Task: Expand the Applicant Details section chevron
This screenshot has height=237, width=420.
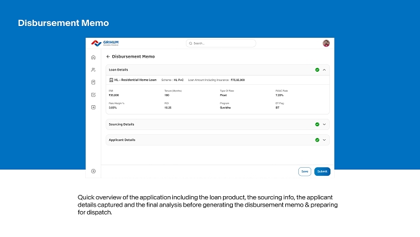Action: point(324,140)
